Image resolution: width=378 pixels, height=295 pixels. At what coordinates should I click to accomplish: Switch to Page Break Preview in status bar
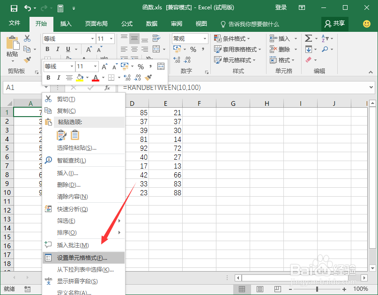pos(277,289)
